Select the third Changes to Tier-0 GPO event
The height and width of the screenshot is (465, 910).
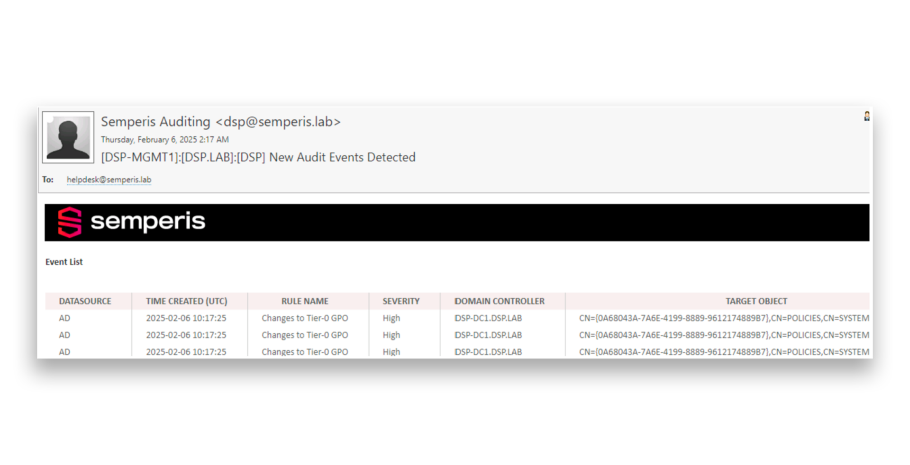(306, 351)
